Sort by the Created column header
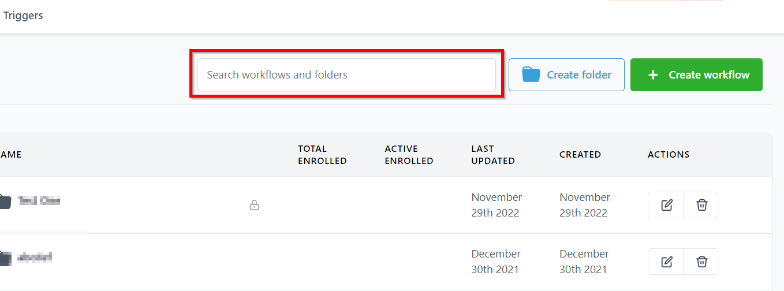The image size is (784, 291). (x=580, y=155)
